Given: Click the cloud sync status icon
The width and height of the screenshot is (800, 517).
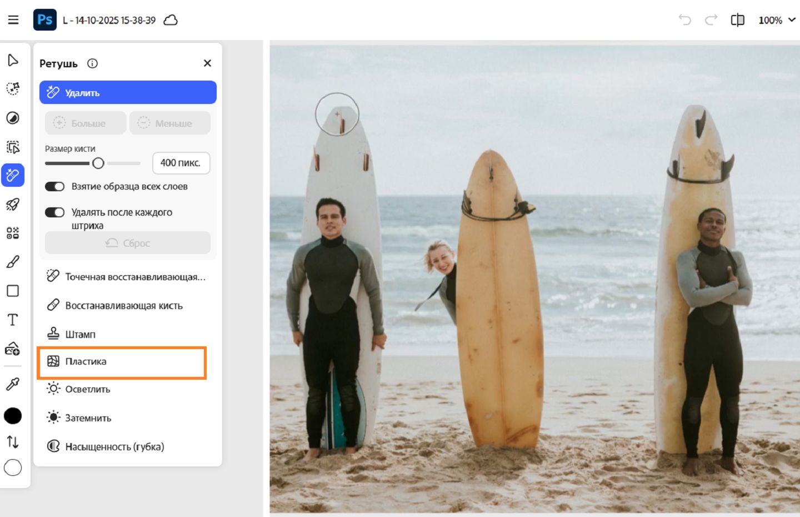Looking at the screenshot, I should pyautogui.click(x=171, y=20).
